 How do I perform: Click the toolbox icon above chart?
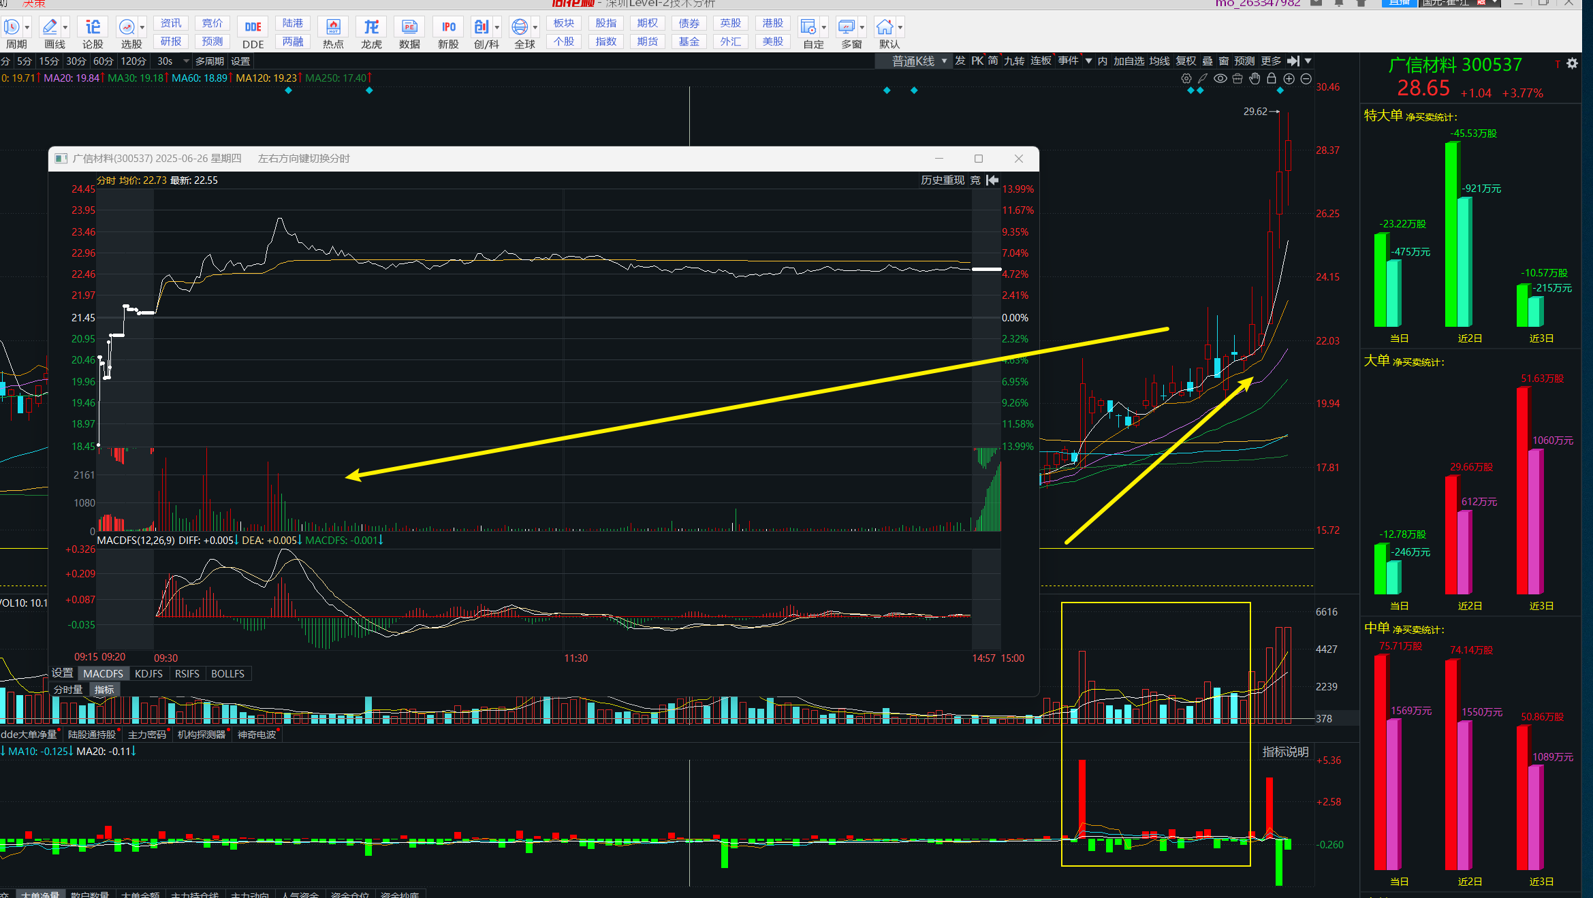(x=1237, y=78)
